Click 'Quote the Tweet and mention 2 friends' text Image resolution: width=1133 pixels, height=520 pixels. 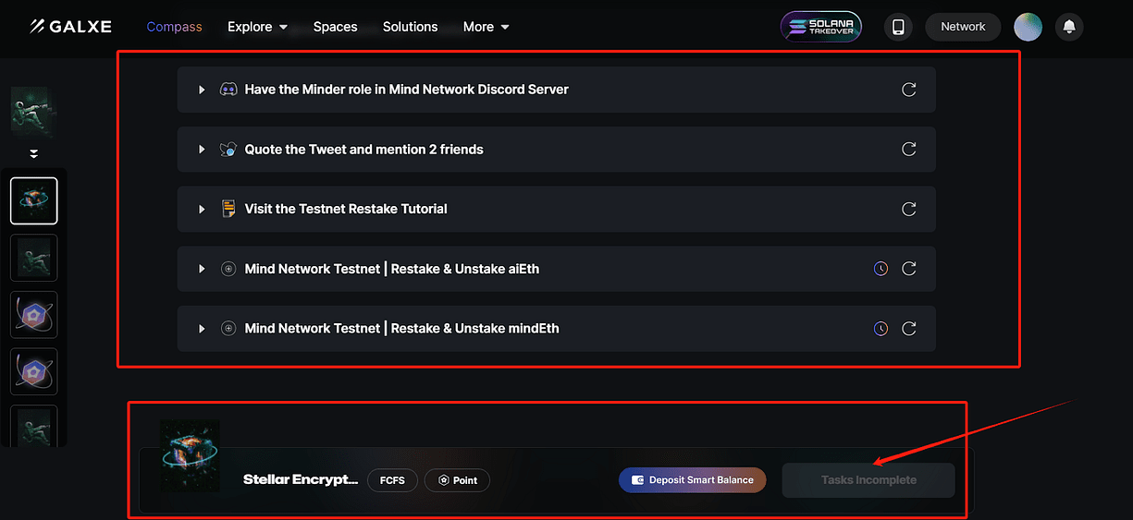[x=364, y=150]
